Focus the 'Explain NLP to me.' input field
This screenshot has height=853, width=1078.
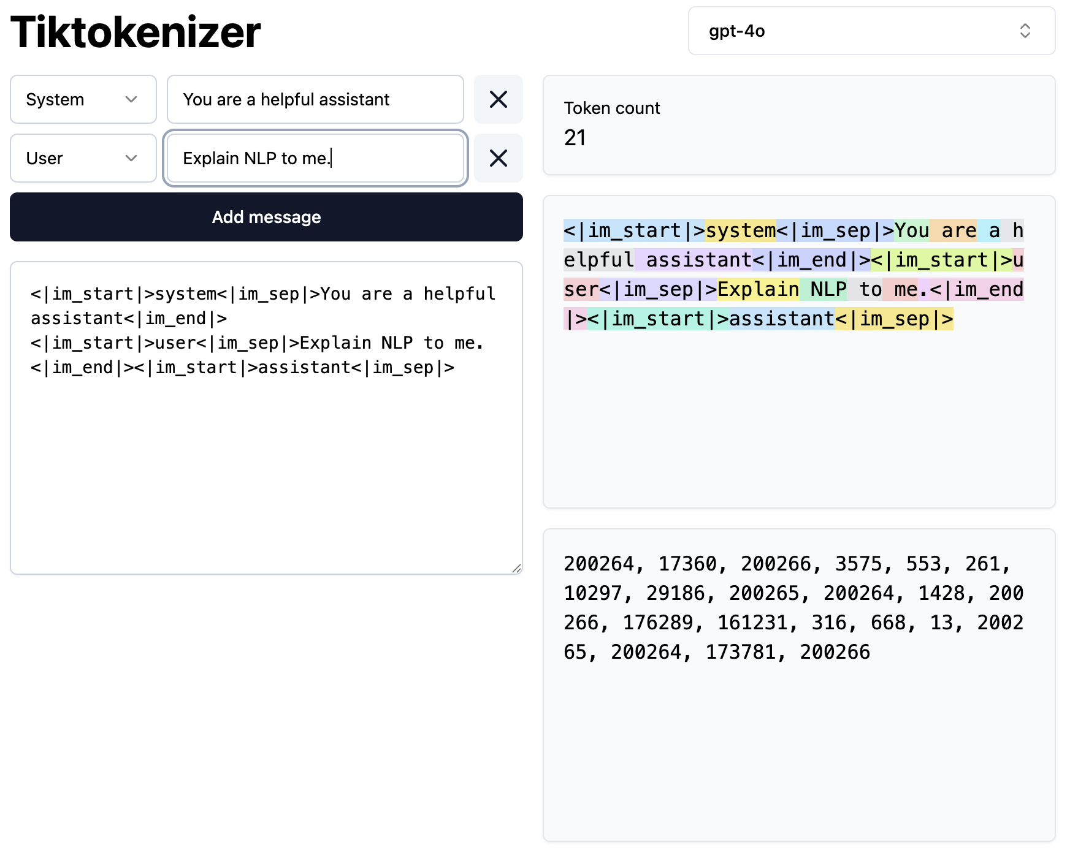tap(315, 158)
